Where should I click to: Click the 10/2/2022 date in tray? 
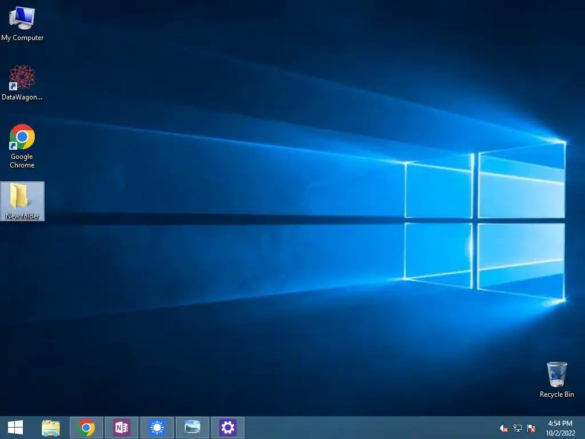coord(560,433)
